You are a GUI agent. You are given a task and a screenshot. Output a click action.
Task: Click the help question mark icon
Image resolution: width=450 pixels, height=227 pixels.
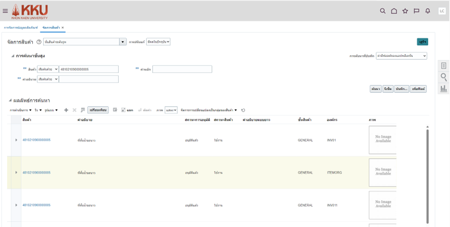(39, 42)
